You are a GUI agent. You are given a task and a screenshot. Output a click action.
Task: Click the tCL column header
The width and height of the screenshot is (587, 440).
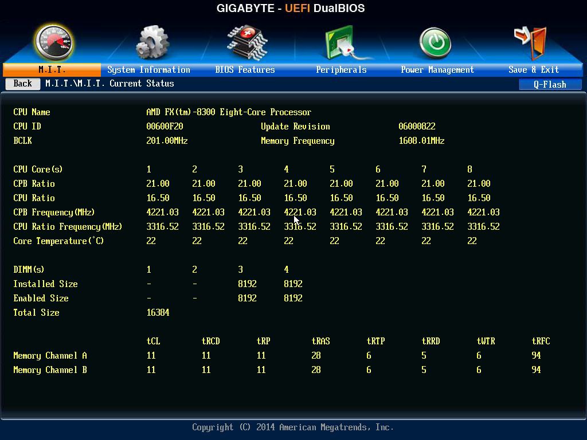(x=153, y=341)
